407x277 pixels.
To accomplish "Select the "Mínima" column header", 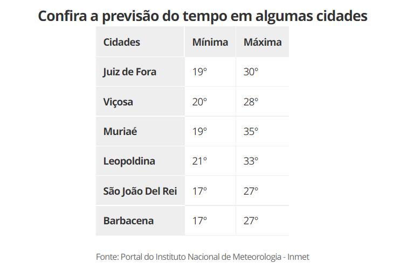I will 210,42.
